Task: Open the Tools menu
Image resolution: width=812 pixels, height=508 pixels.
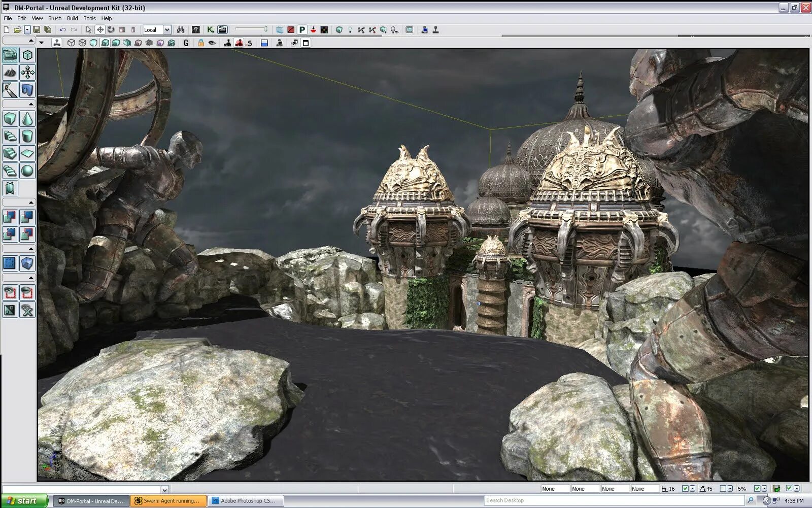Action: tap(90, 18)
